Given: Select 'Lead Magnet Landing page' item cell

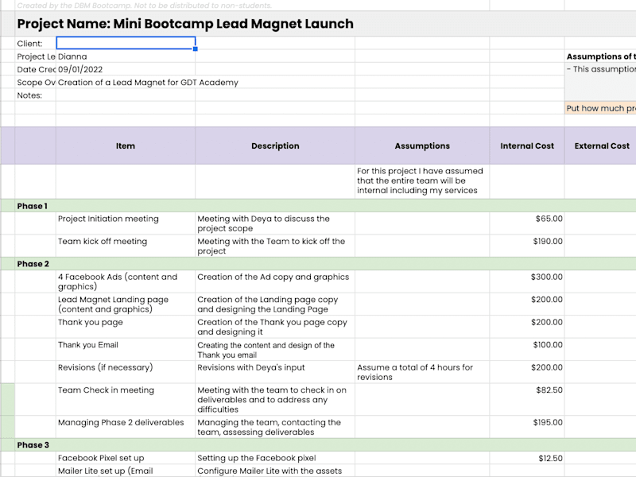Looking at the screenshot, I should point(126,304).
